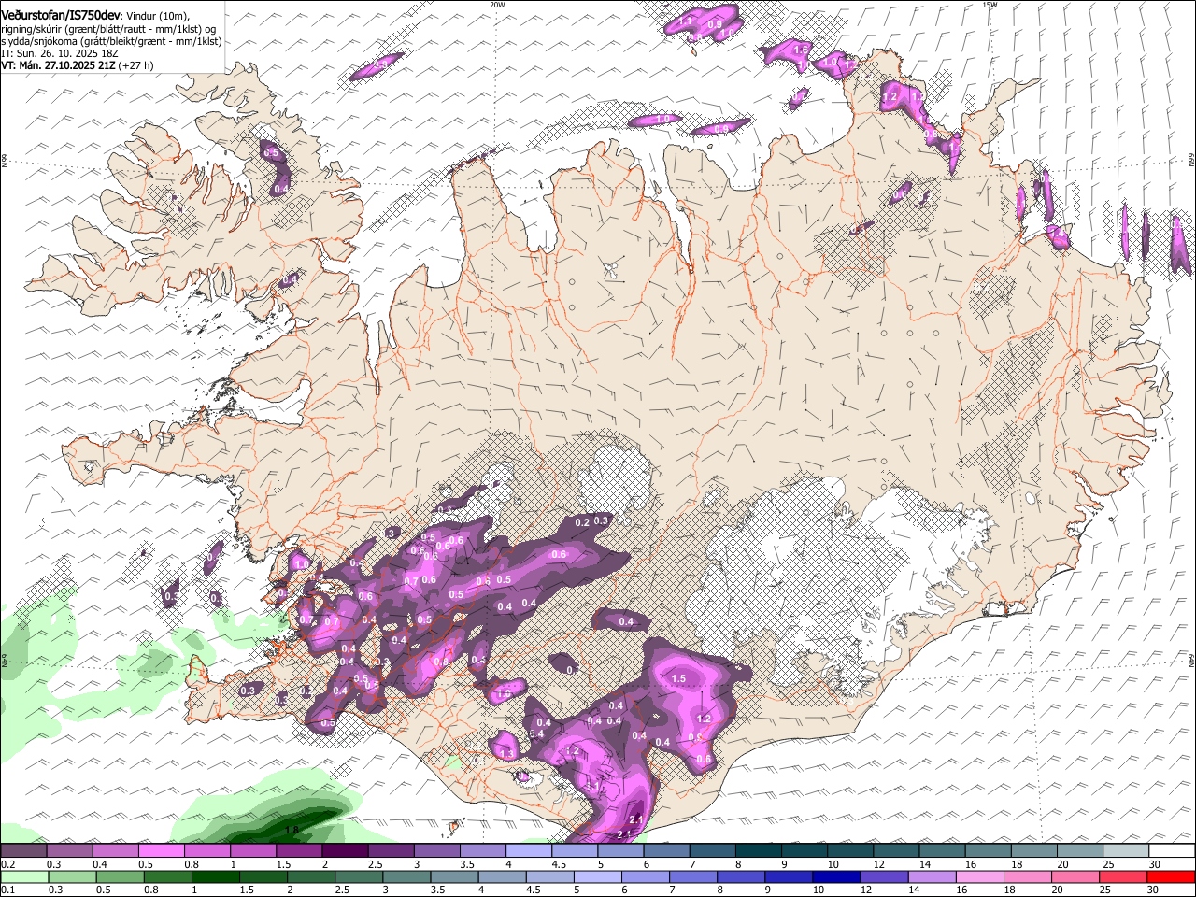Click the Veðurstofan/IS750dev title text
Image resolution: width=1196 pixels, height=897 pixels.
pyautogui.click(x=61, y=15)
